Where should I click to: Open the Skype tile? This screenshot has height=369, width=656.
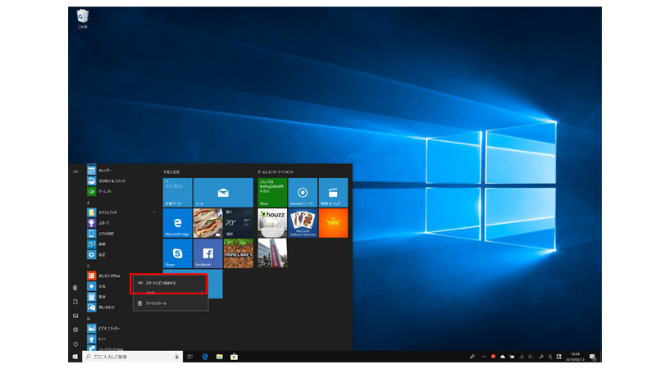coord(177,253)
